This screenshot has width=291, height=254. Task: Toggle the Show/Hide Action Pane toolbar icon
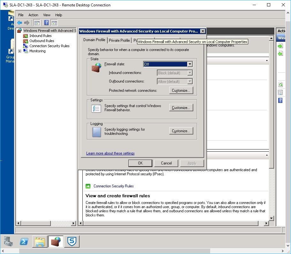pos(54,23)
